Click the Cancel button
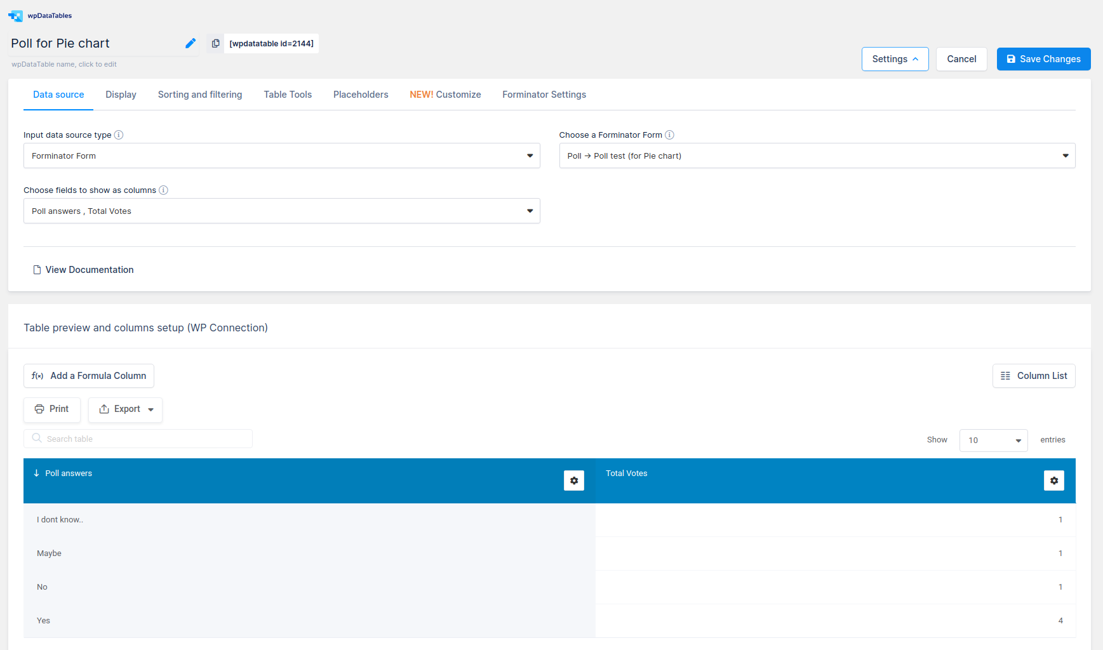This screenshot has height=650, width=1103. pyautogui.click(x=961, y=59)
